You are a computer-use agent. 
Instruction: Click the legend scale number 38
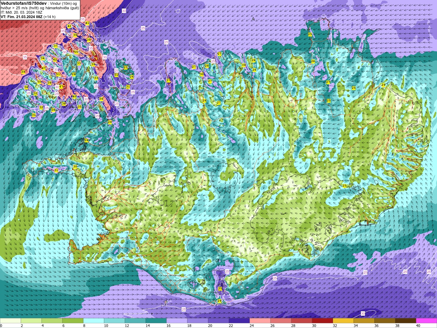click(x=397, y=326)
